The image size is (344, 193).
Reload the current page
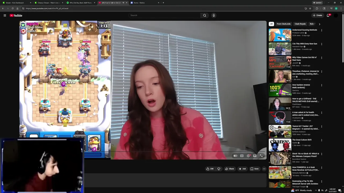12,8
